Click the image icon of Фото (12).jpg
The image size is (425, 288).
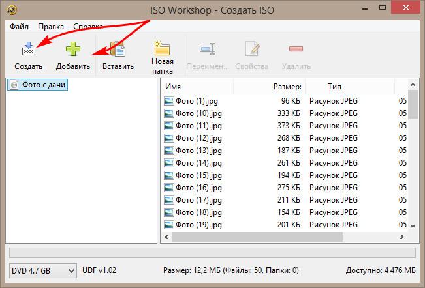tap(169, 138)
